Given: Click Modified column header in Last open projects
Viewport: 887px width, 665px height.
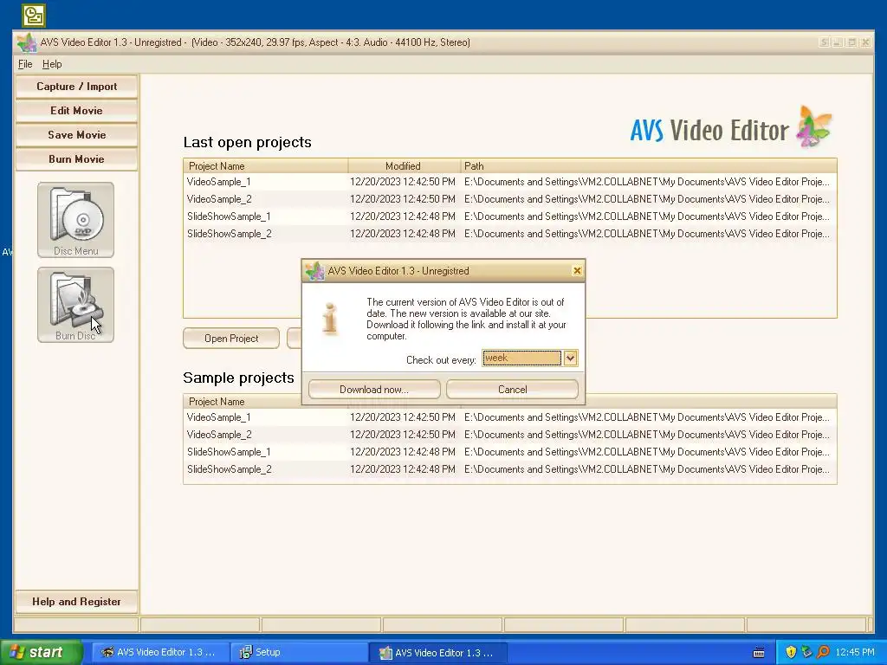Looking at the screenshot, I should (x=404, y=166).
